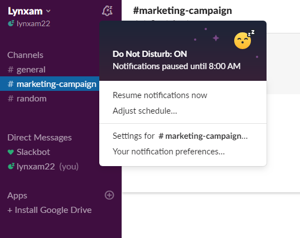Image resolution: width=300 pixels, height=238 pixels.
Task: Click the sleeping face emoji in popup
Action: tap(244, 40)
